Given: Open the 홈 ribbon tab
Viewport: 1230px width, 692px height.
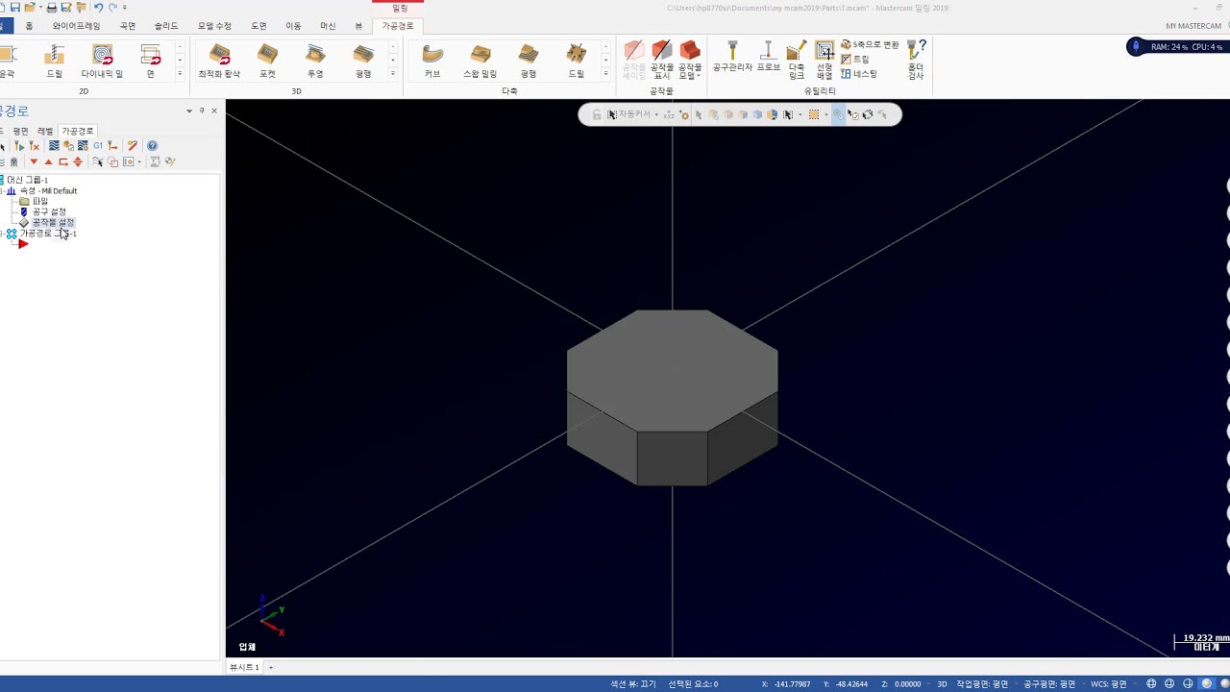Looking at the screenshot, I should (29, 26).
